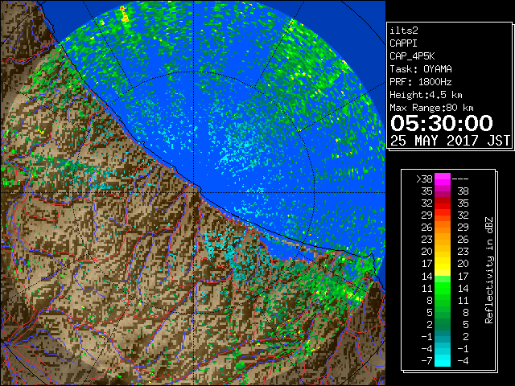The width and height of the screenshot is (515, 386).
Task: Click the 'Reflectivity in dBZ' legend title
Action: [489, 270]
